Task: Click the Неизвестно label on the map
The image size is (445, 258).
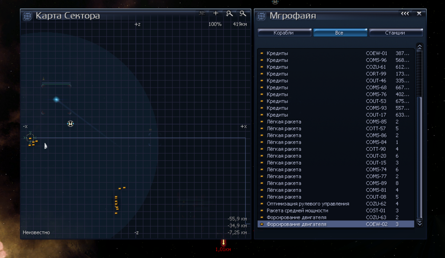Action: tap(37, 232)
